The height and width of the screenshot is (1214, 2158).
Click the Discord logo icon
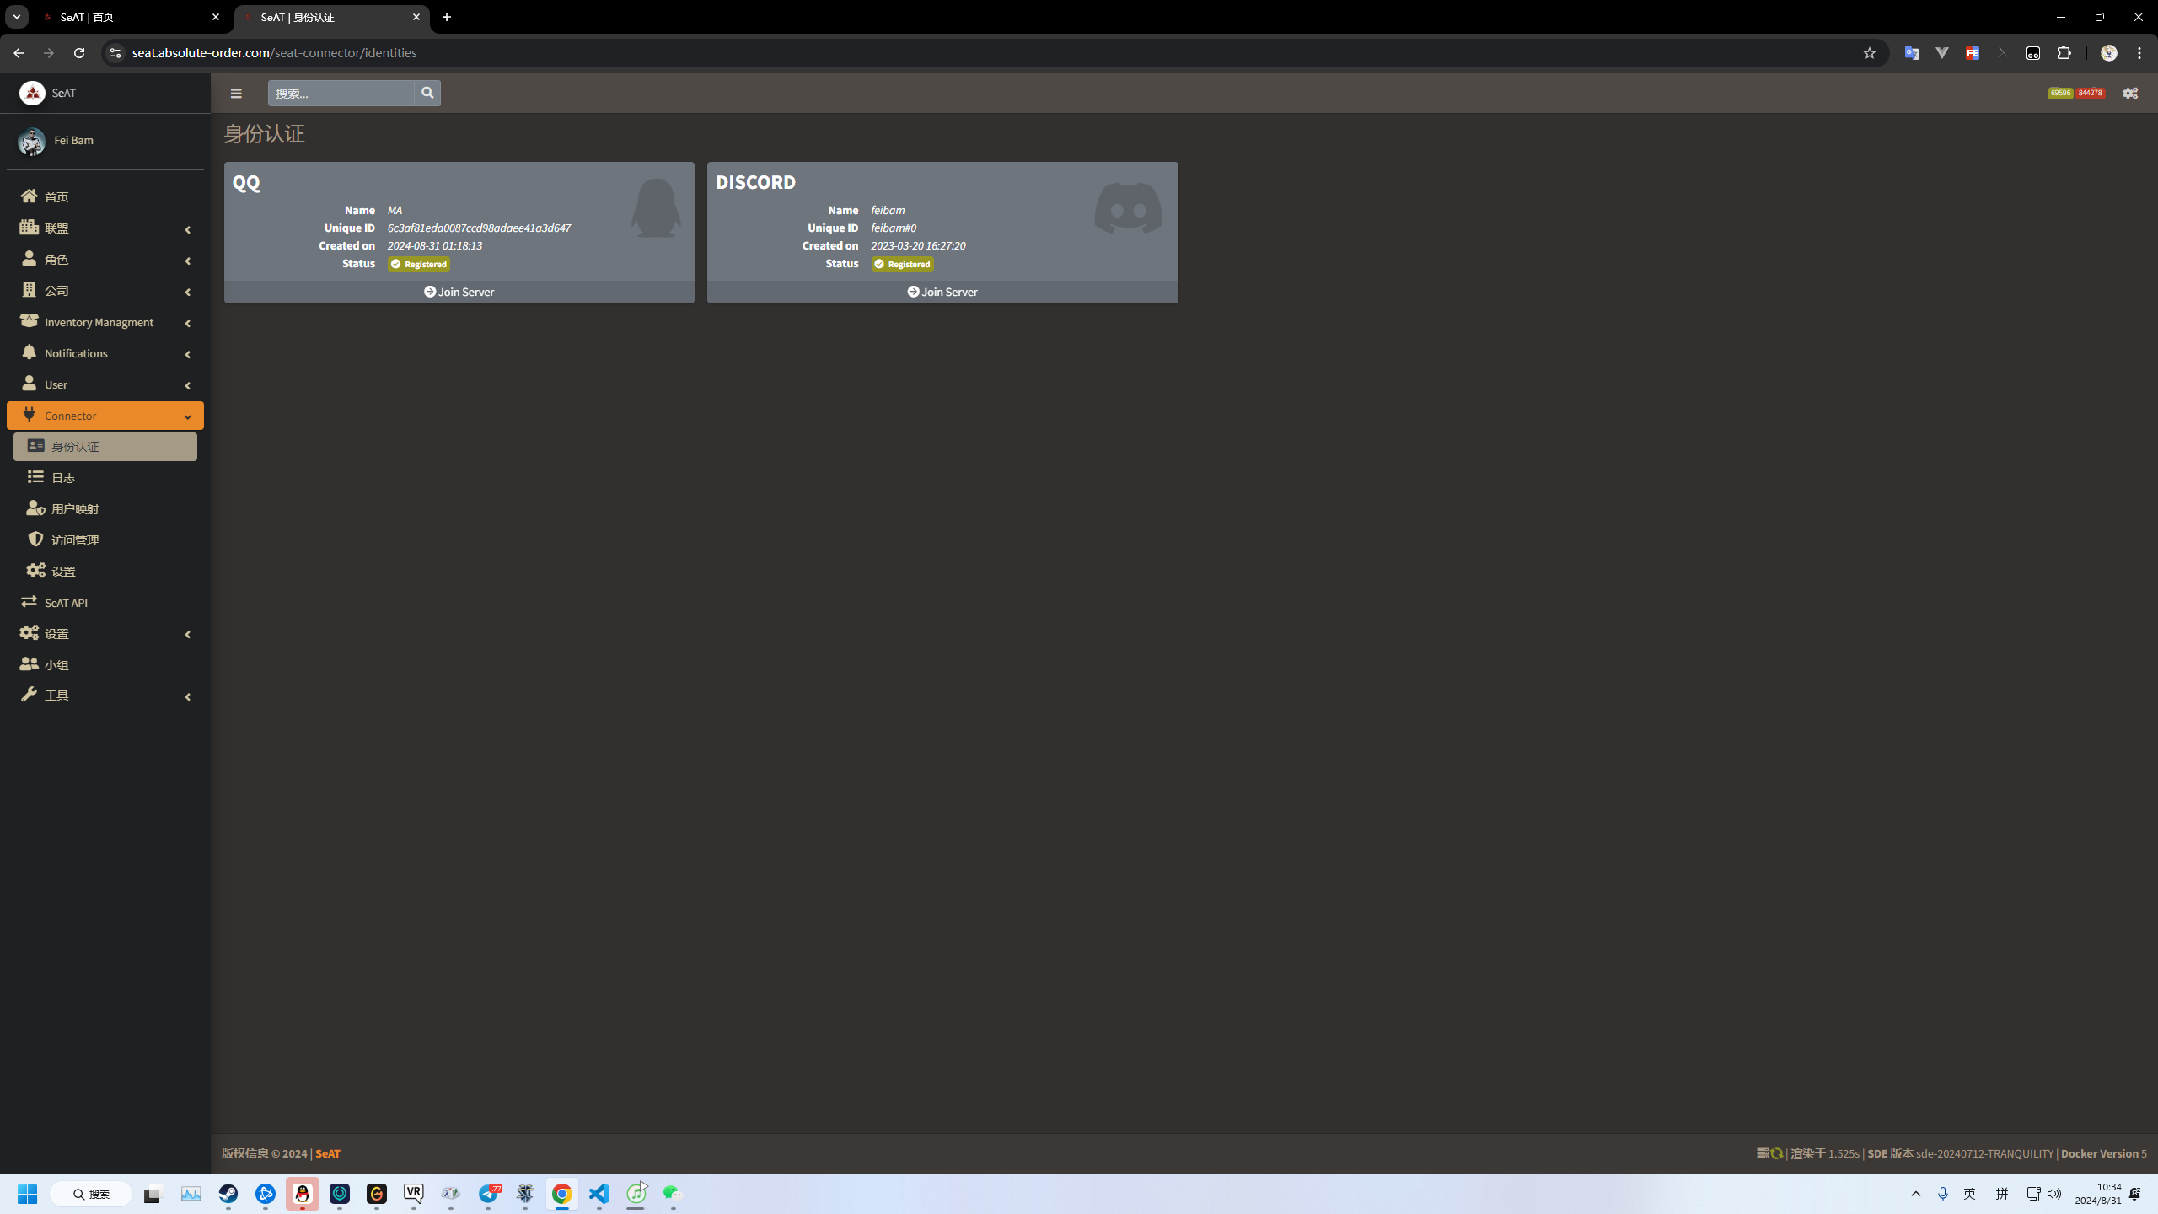click(x=1128, y=208)
